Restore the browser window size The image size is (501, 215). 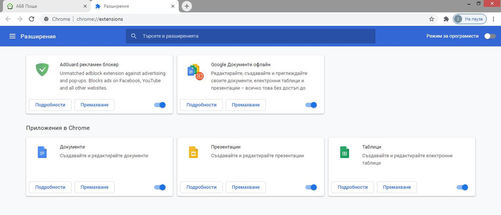tap(478, 4)
